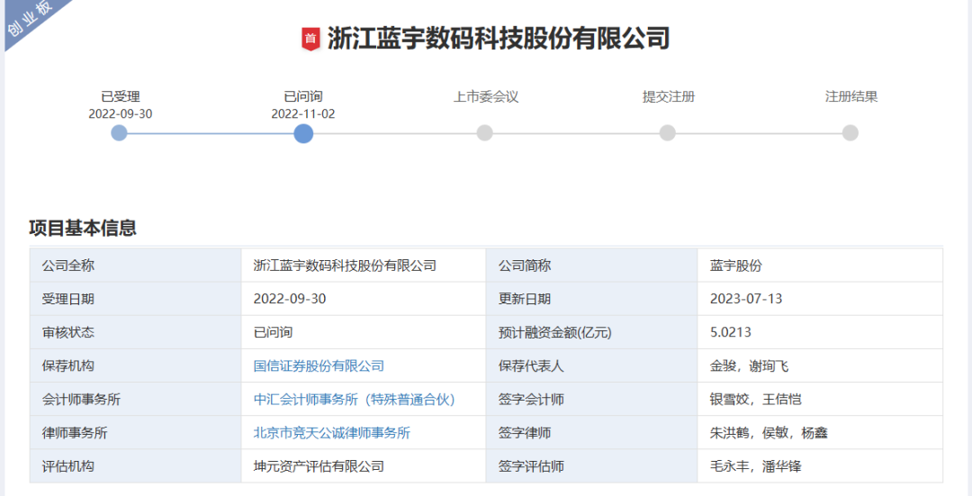Viewport: 972px width, 496px height.
Task: Click the 审核状态 value 已问询 in the table
Action: pos(273,332)
